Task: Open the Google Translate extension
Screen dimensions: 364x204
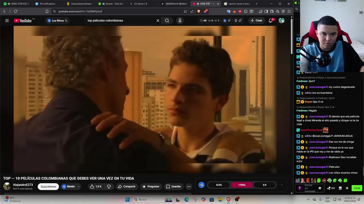Action: tap(229, 11)
